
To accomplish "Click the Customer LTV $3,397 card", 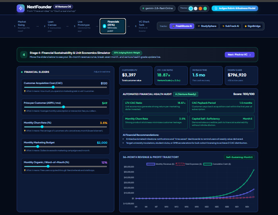I will point(136,76).
